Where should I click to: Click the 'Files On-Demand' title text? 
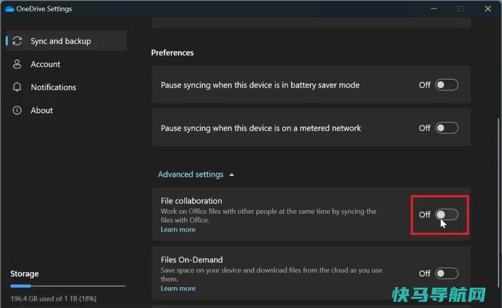click(x=191, y=260)
